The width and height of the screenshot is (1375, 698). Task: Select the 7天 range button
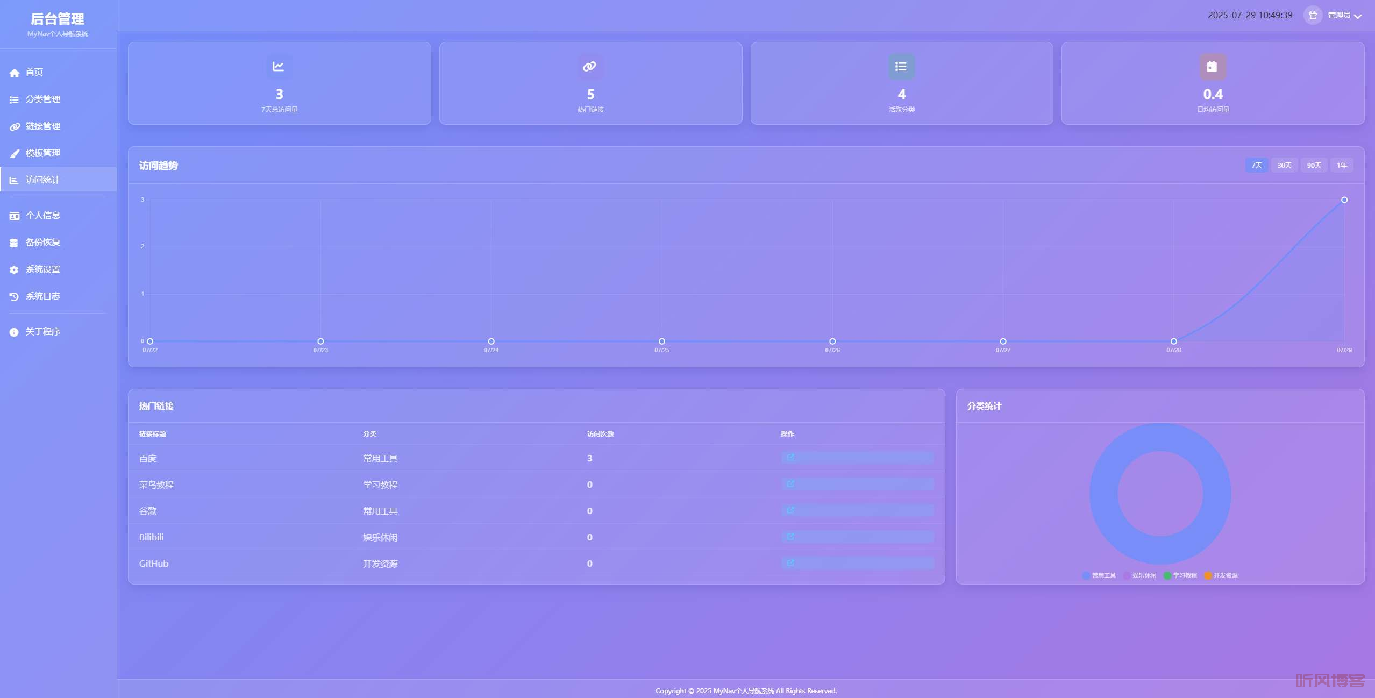click(x=1256, y=166)
